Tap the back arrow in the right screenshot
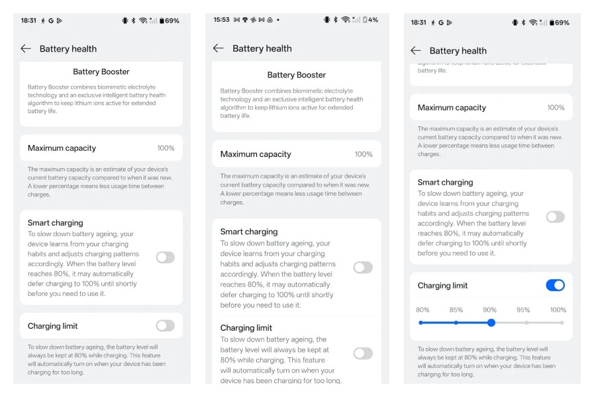Image resolution: width=596 pixels, height=397 pixels. (x=416, y=50)
